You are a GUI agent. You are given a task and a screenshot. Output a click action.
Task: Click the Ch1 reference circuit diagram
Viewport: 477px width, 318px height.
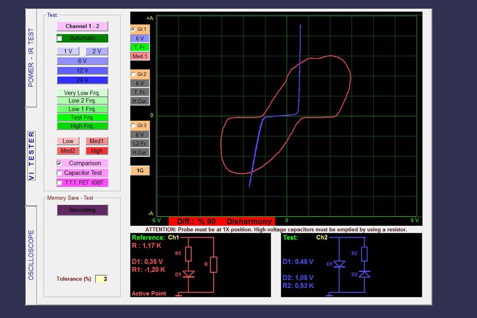point(196,266)
